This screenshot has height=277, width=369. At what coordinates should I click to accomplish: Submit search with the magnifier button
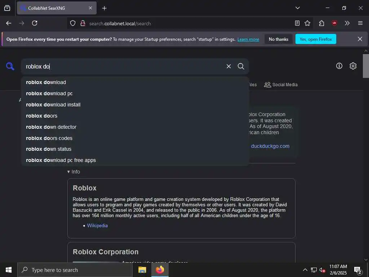[241, 66]
